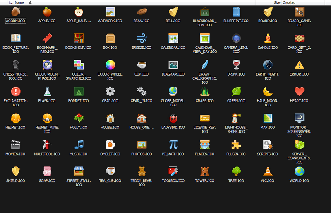Click the TEDDY_BEAR.ICO icon

click(142, 171)
